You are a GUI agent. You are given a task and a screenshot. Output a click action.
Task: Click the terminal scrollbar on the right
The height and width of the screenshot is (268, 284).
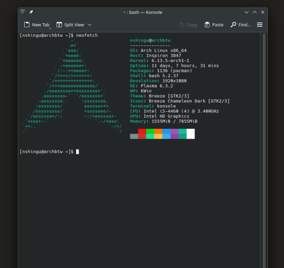(x=264, y=142)
